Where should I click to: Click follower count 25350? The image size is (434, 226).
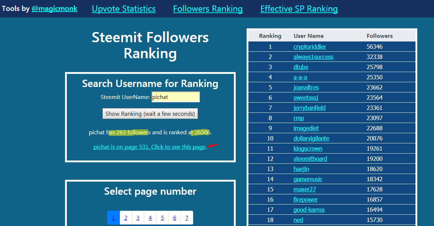coord(374,78)
